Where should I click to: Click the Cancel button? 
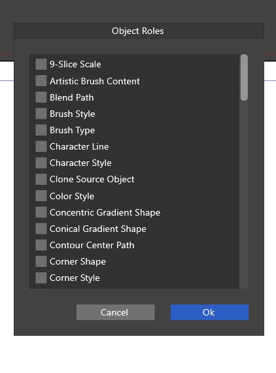tap(116, 312)
